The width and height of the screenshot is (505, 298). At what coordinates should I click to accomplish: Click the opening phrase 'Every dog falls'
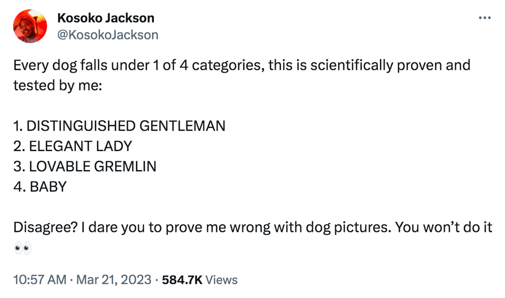click(54, 65)
